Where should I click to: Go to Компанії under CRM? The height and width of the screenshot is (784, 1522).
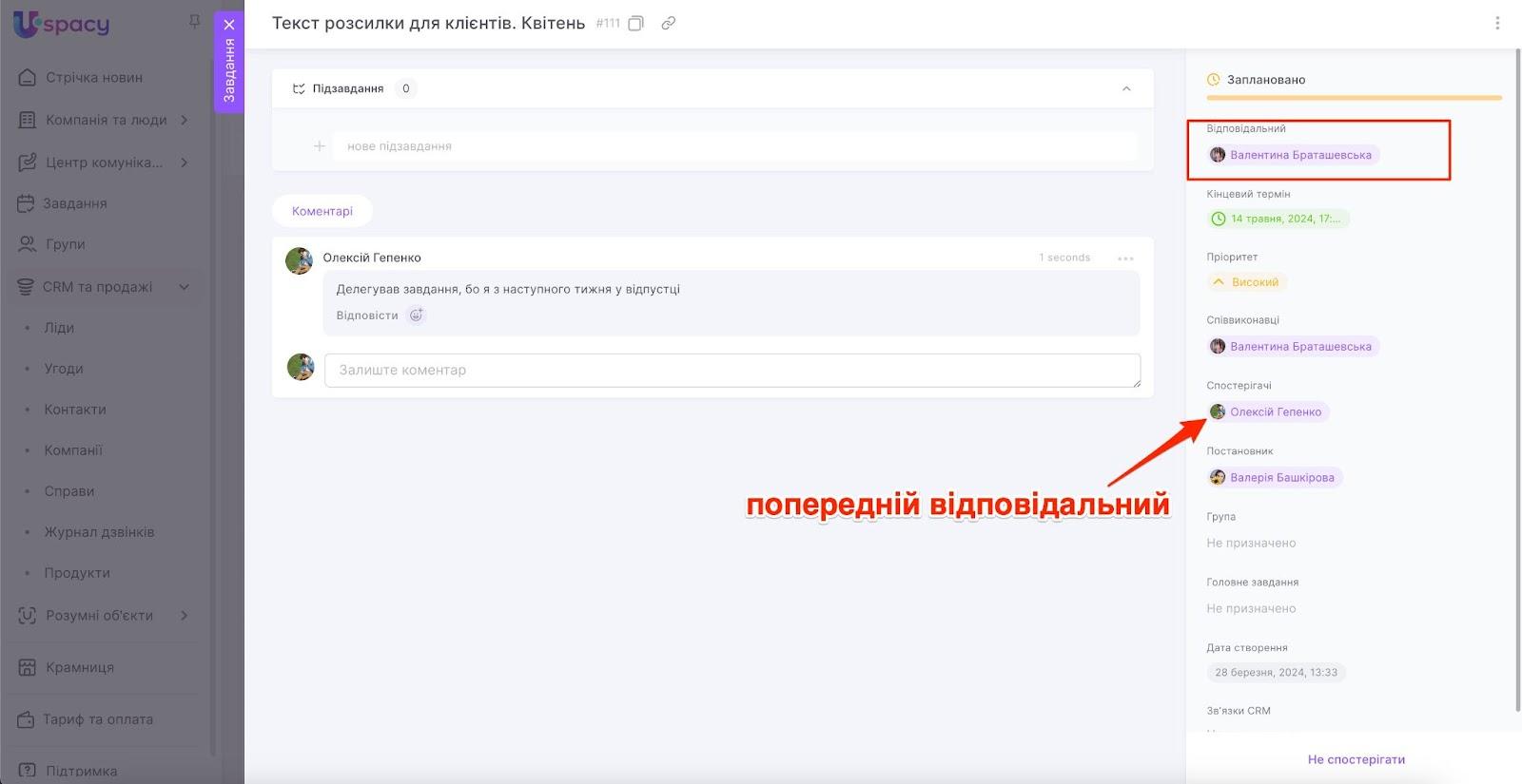pyautogui.click(x=73, y=450)
